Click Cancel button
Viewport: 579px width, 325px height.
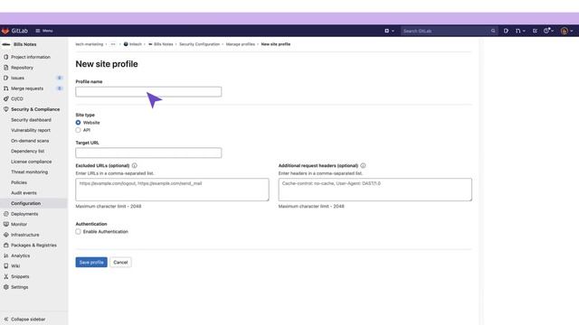tap(120, 263)
